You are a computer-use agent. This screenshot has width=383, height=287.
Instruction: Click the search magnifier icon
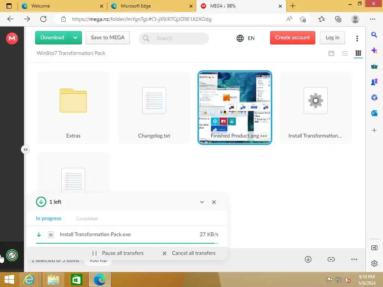point(146,38)
